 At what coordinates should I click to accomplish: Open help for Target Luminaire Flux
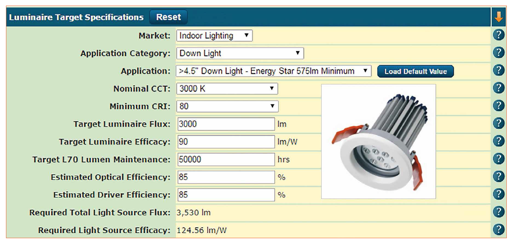pos(499,123)
